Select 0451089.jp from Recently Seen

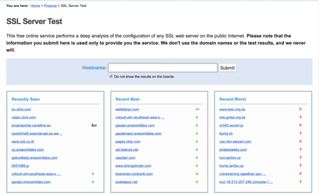point(21,166)
